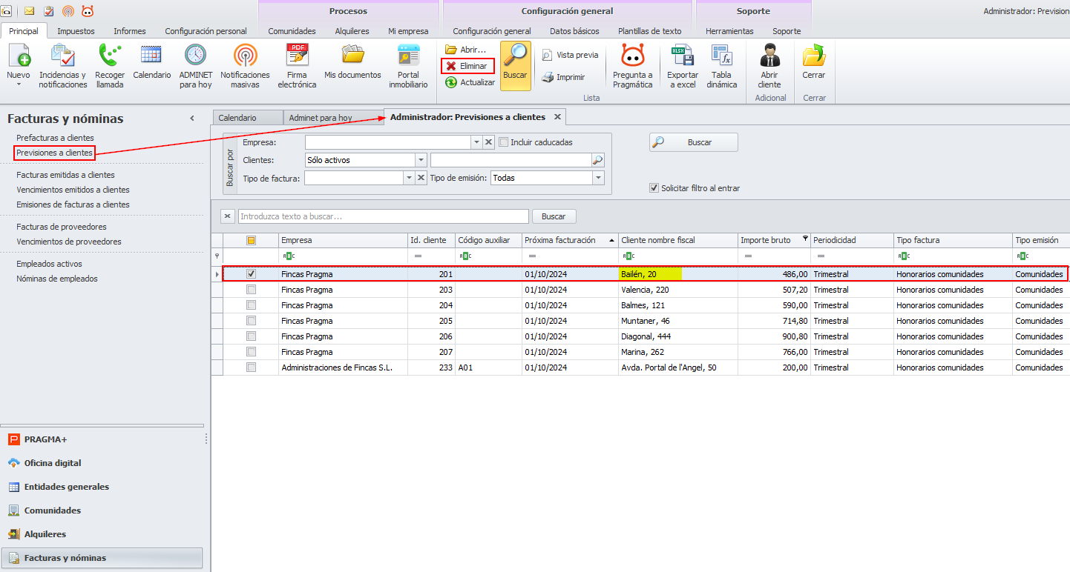Open the Tabla dinámica tool
Viewport: 1070px width, 572px height.
tap(722, 65)
